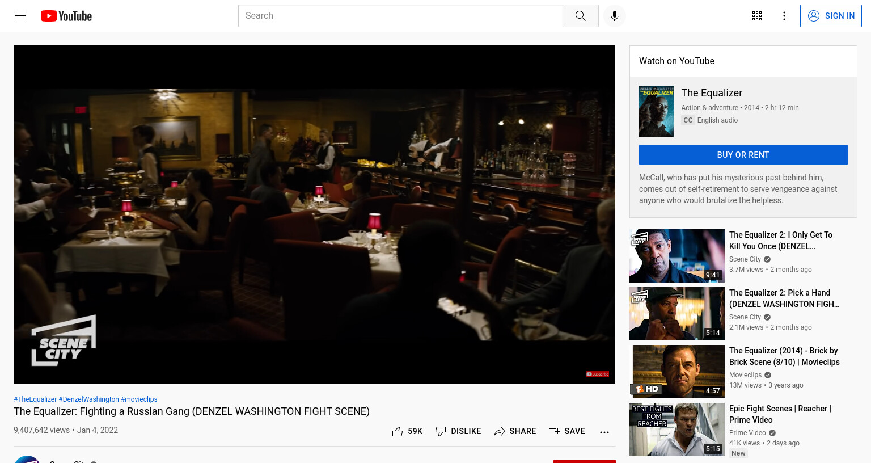871x463 pixels.
Task: Click Scene City under 'Pick a Hand'
Action: [x=745, y=317]
